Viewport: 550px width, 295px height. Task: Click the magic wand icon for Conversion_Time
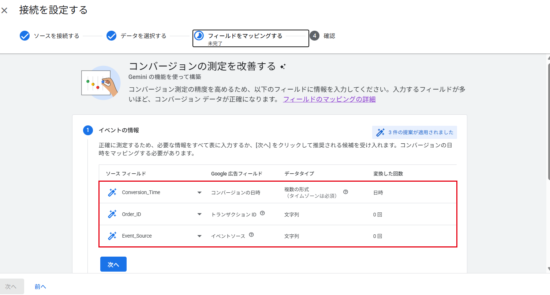(x=112, y=192)
